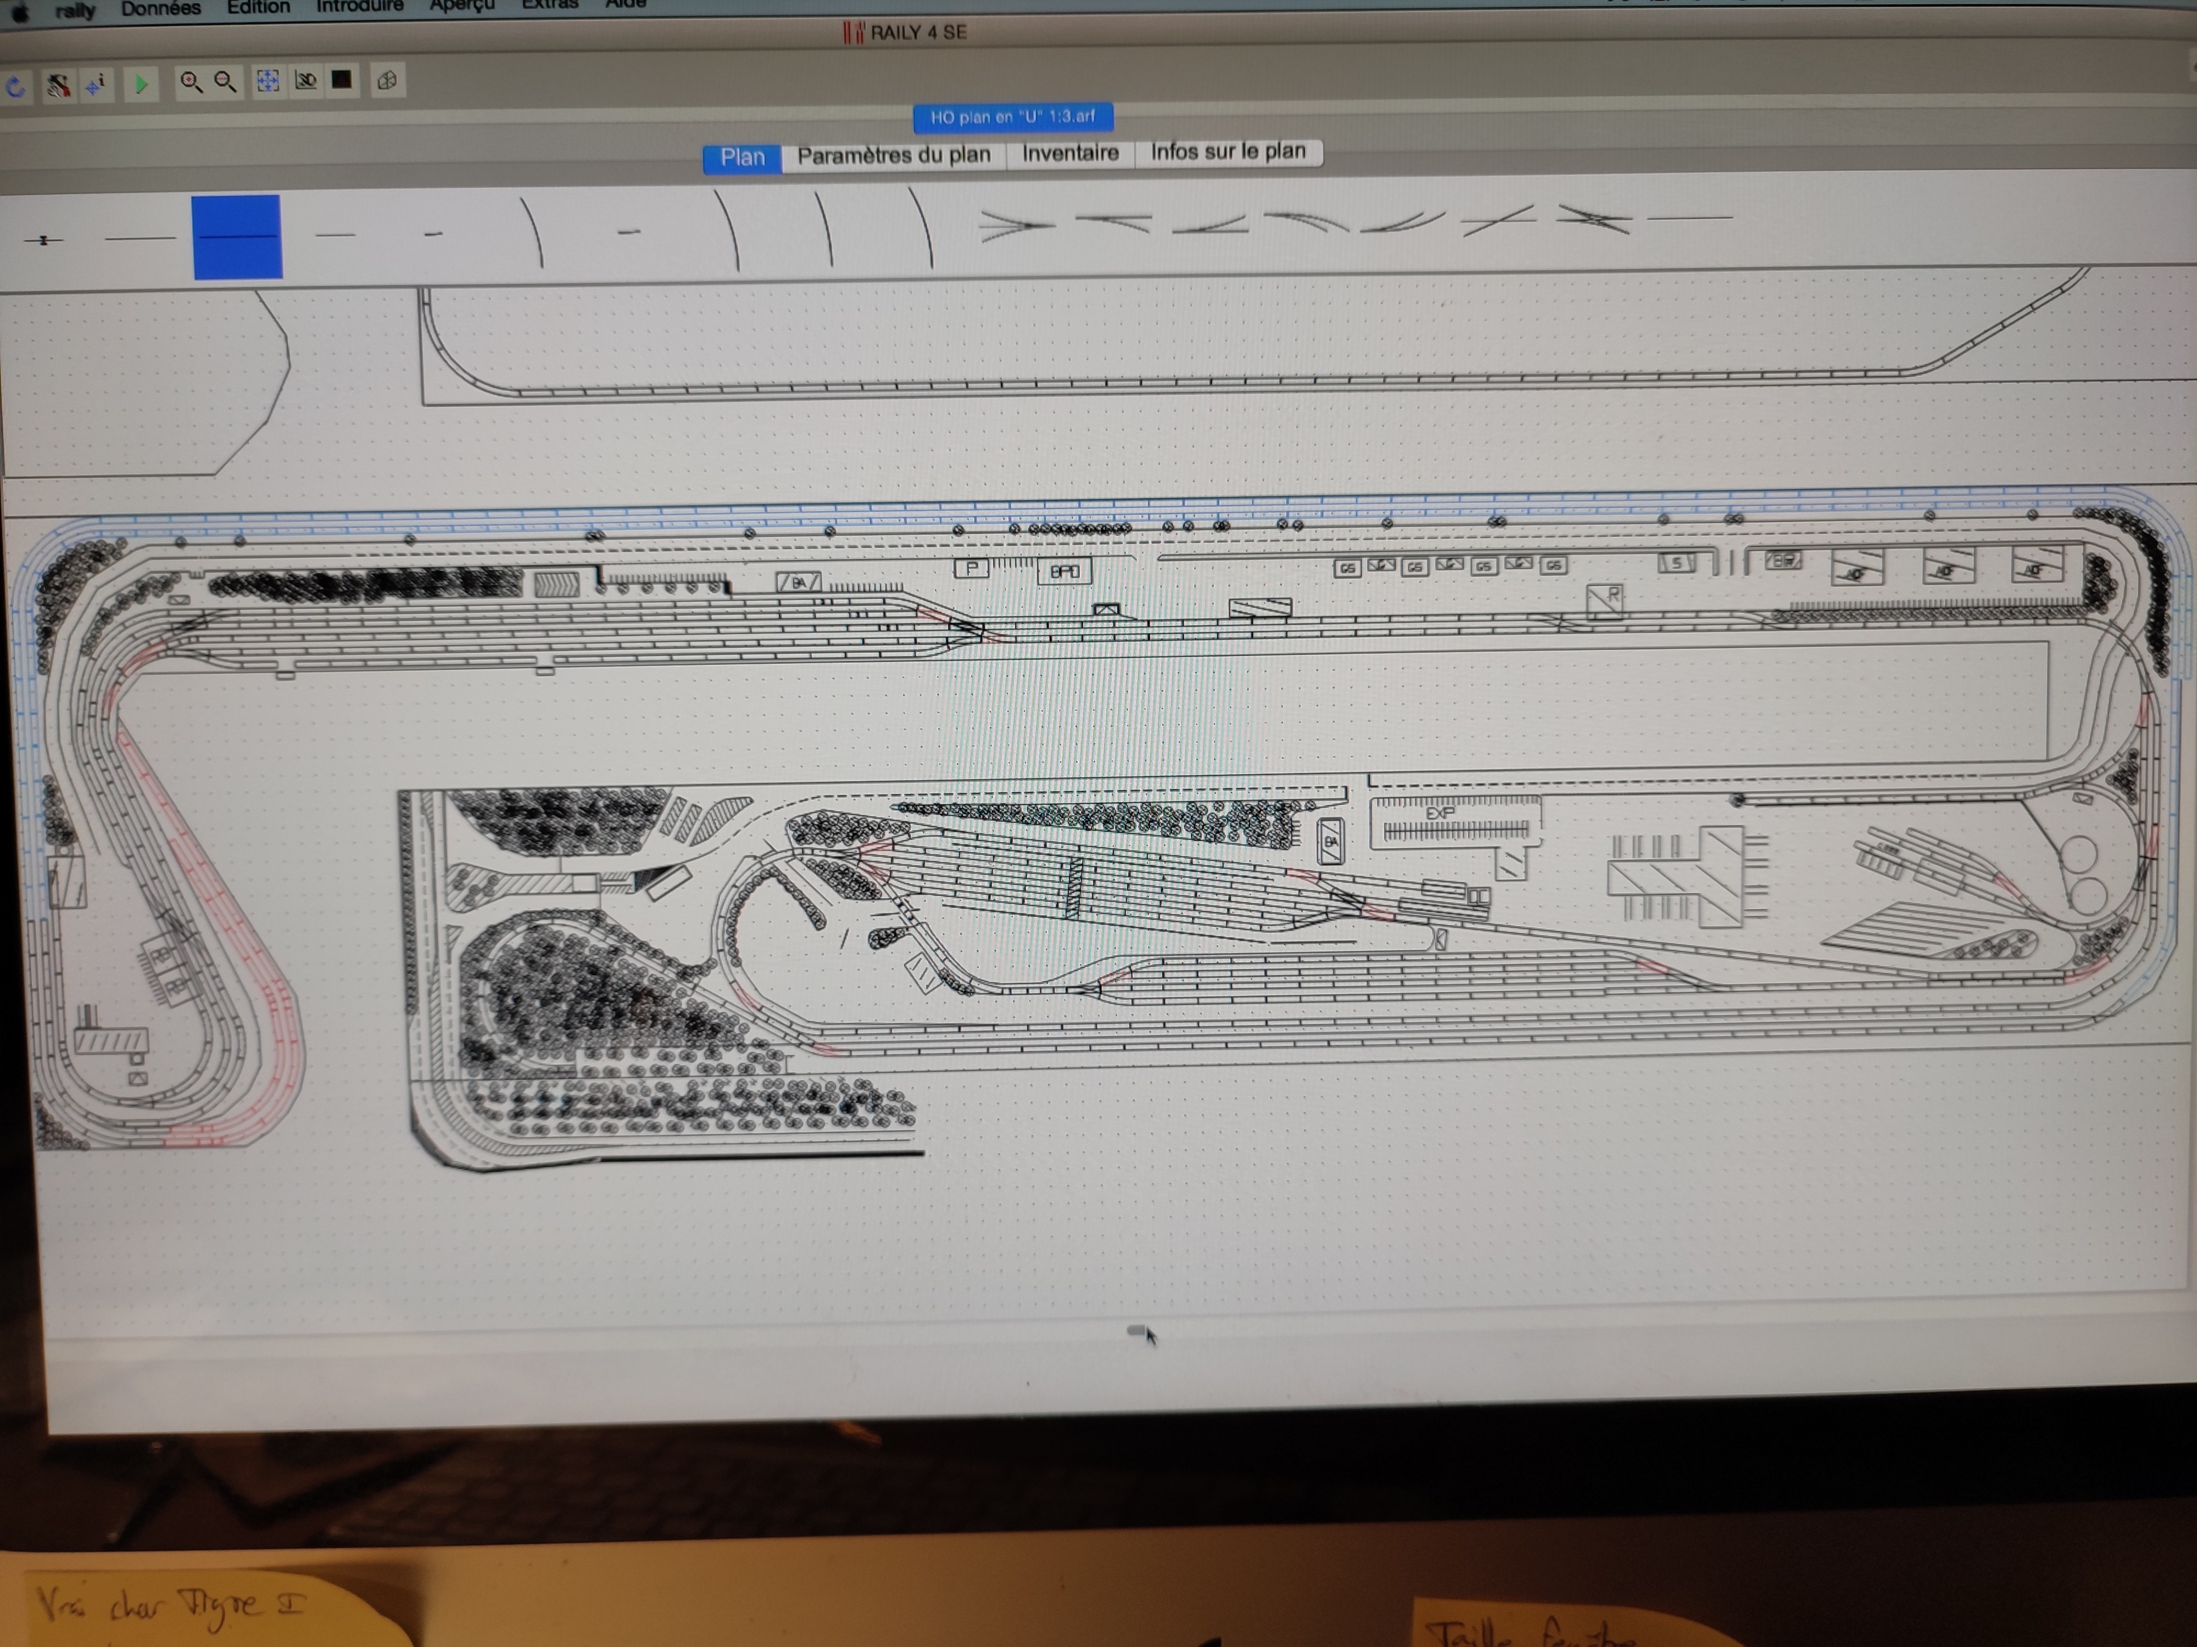Open the Paramètres du plan tab

click(893, 155)
